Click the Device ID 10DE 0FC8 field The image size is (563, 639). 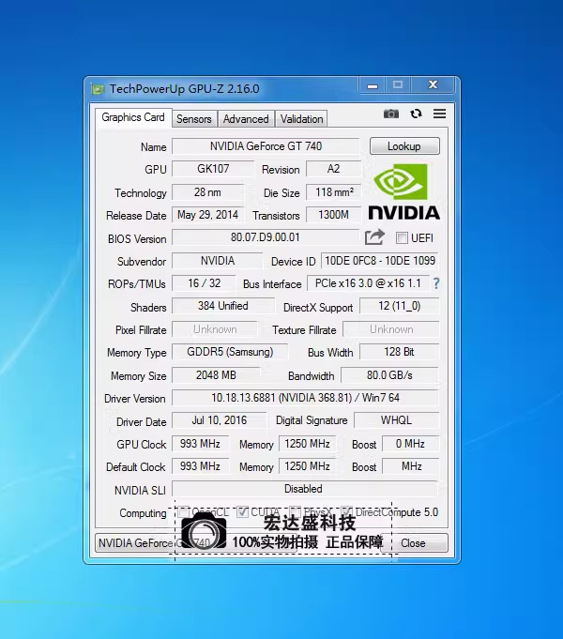[x=380, y=261]
